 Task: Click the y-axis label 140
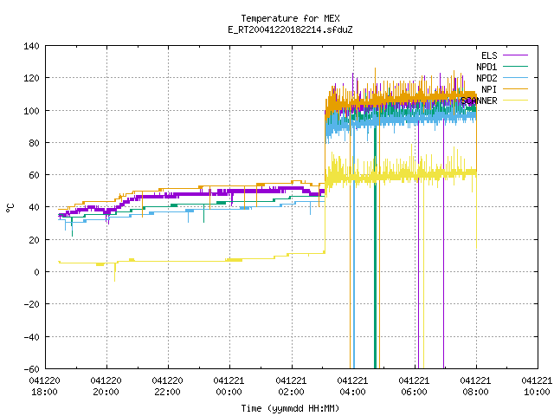click(x=31, y=46)
